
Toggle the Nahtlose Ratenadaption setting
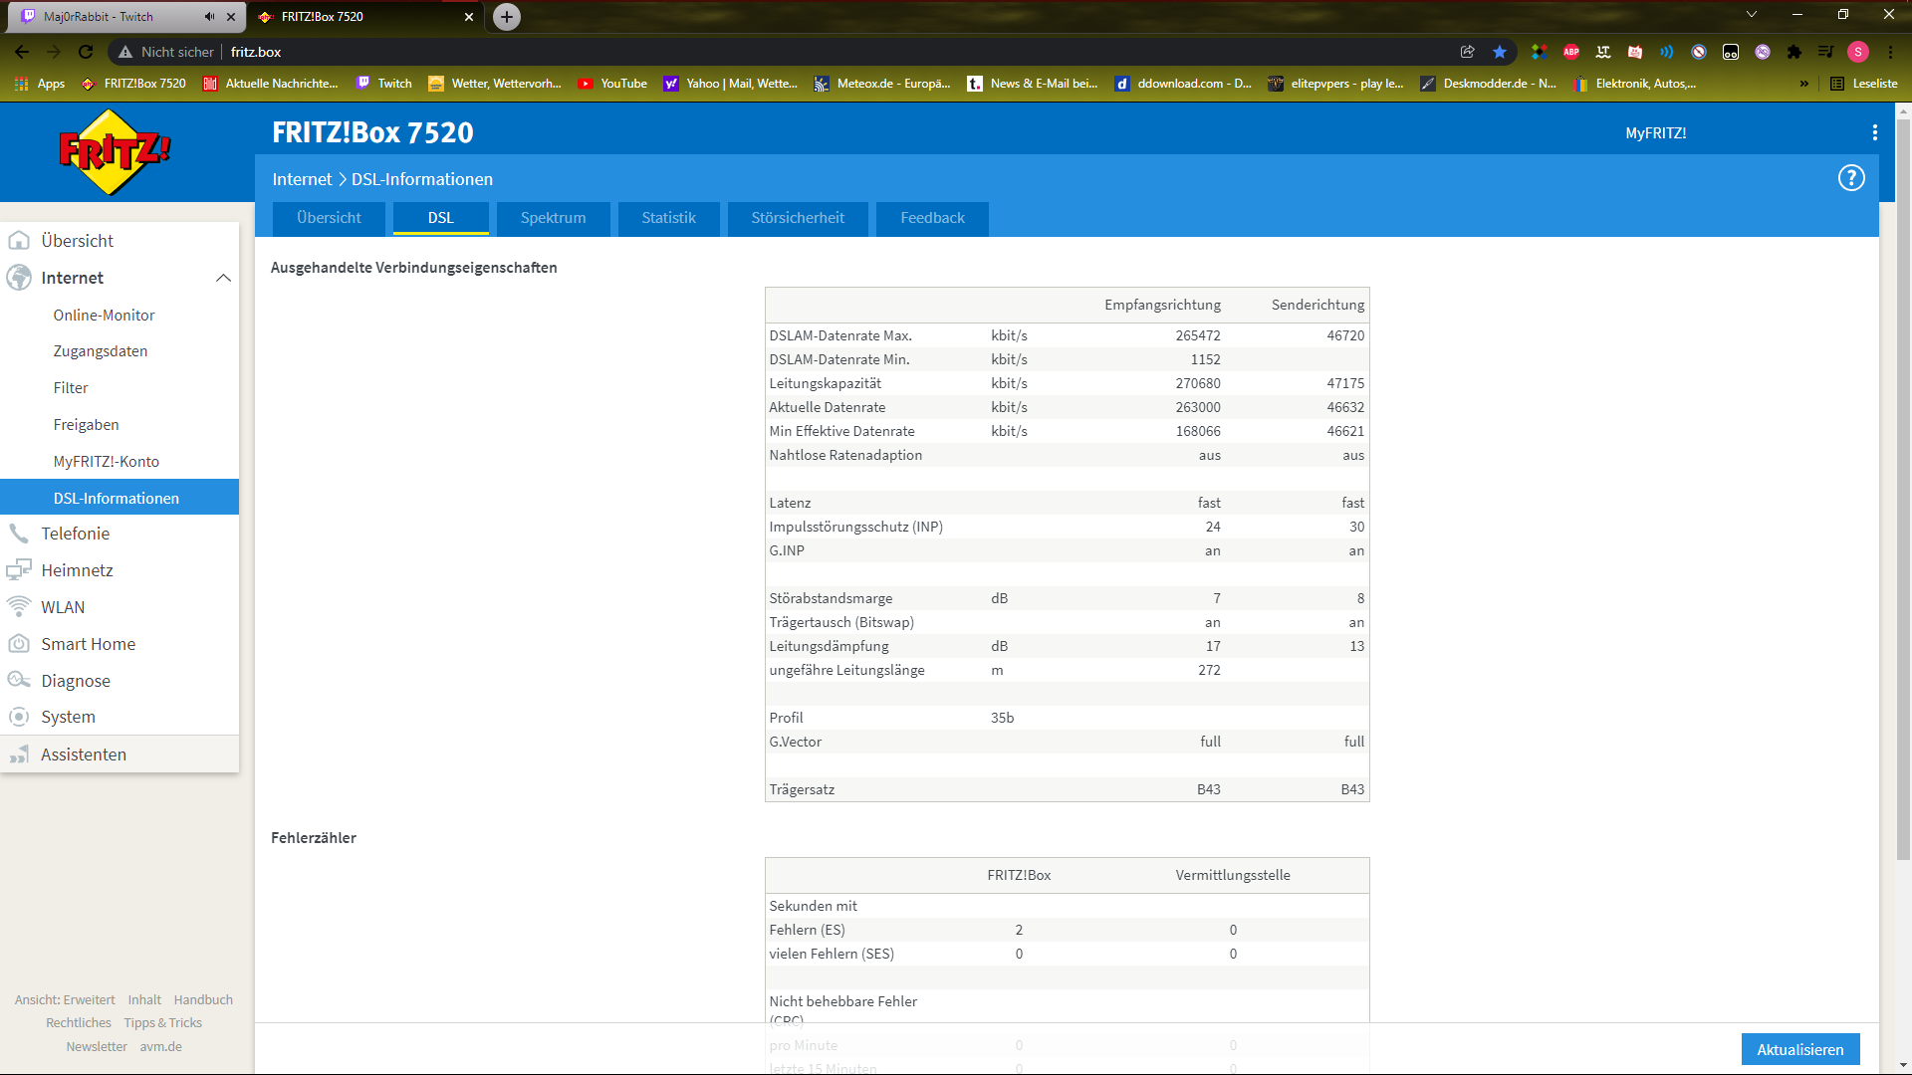[1210, 454]
